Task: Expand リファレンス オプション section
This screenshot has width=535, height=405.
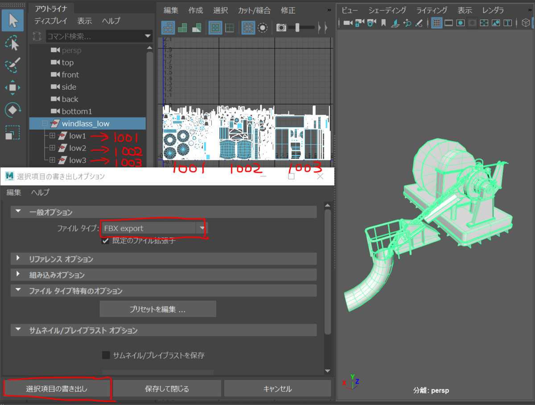Action: tap(18, 258)
